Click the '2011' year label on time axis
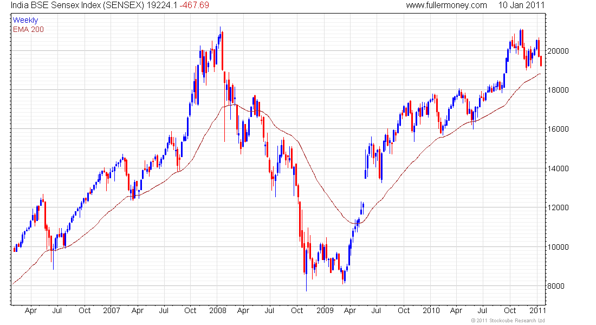This screenshot has width=596, height=325. click(537, 310)
